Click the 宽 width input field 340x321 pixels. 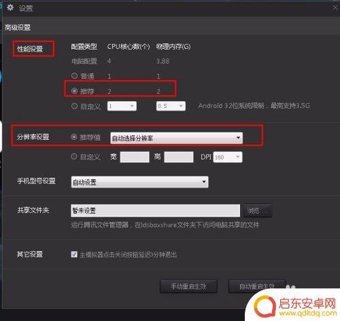click(135, 157)
